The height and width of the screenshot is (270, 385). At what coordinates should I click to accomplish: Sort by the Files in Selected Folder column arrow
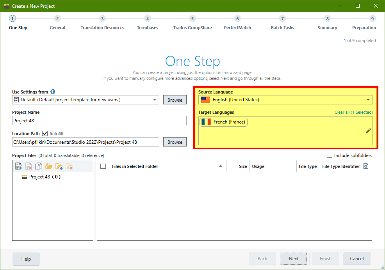[221, 166]
